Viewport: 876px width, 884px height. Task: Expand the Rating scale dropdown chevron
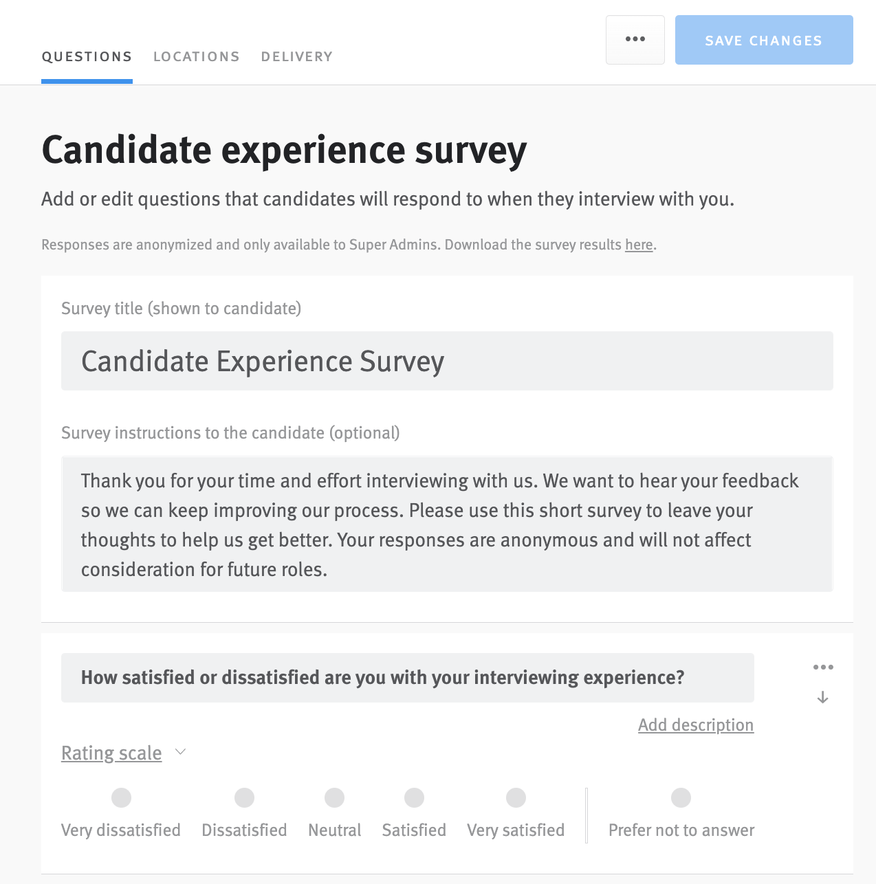(180, 752)
